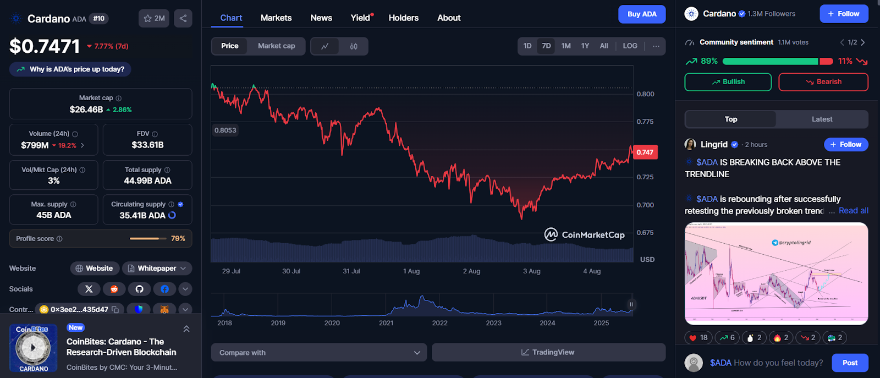Screen dimensions: 880x378
Task: Click the share icon next to the watchlist star
Action: point(183,18)
